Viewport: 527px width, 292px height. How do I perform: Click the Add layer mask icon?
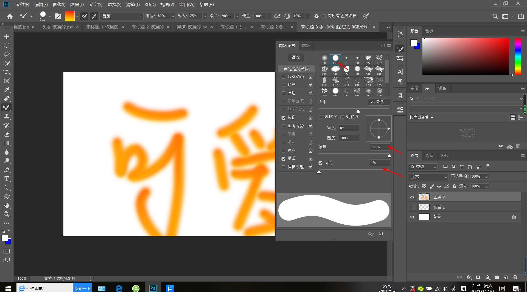478,277
